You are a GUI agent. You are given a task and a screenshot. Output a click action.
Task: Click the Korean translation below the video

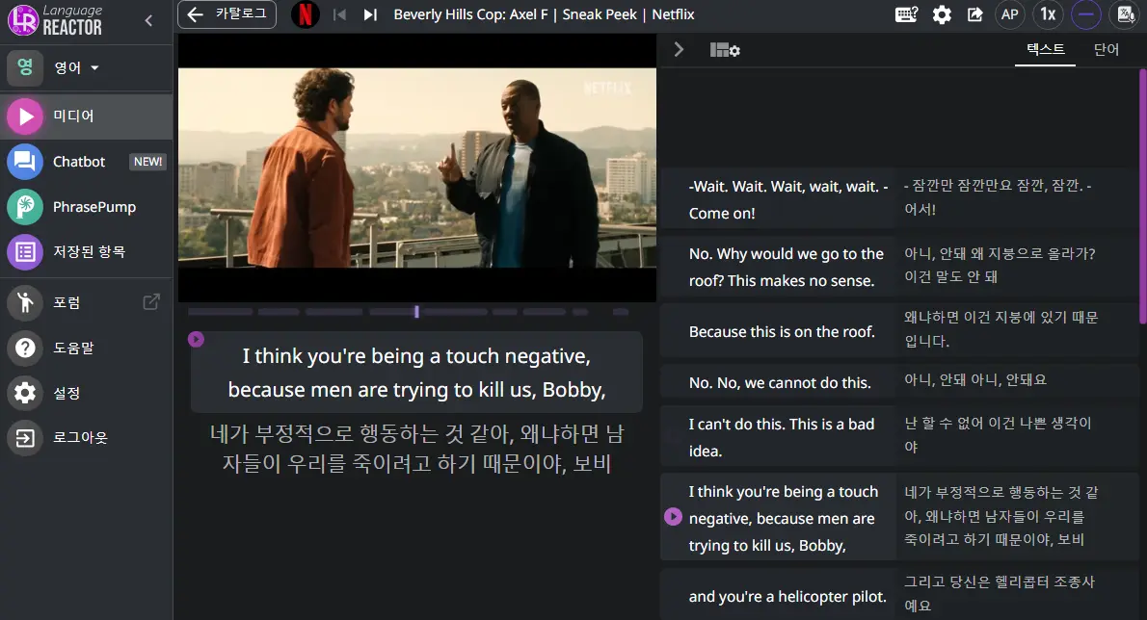[x=417, y=449]
